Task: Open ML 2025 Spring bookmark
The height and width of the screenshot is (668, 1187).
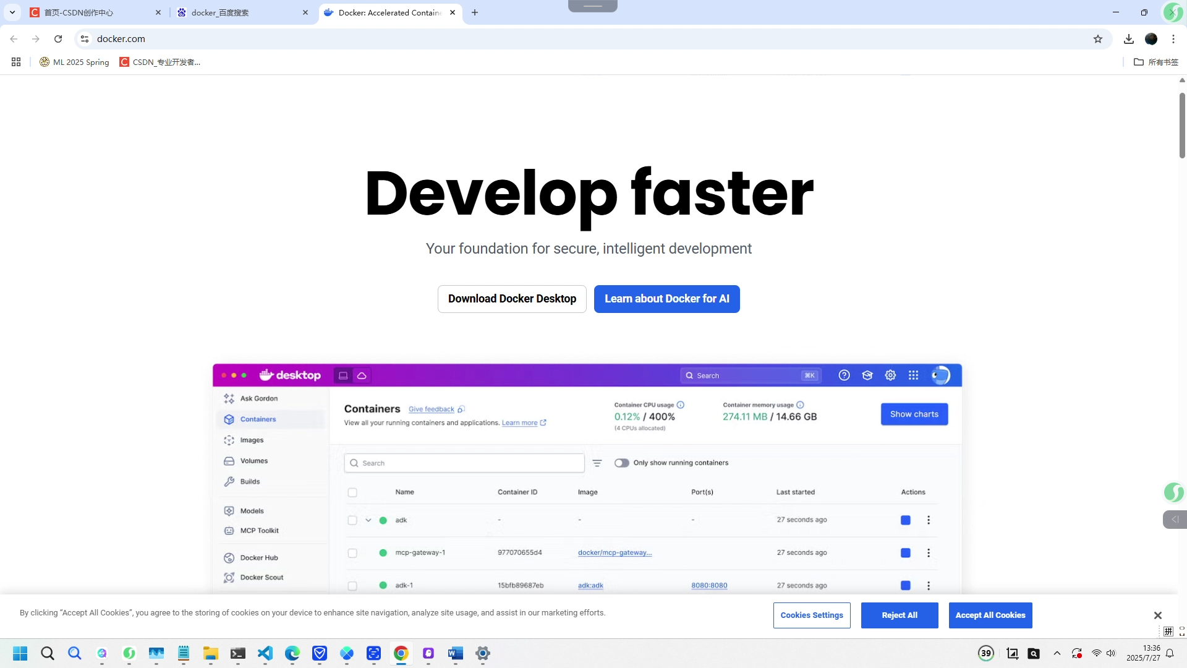Action: click(x=74, y=62)
